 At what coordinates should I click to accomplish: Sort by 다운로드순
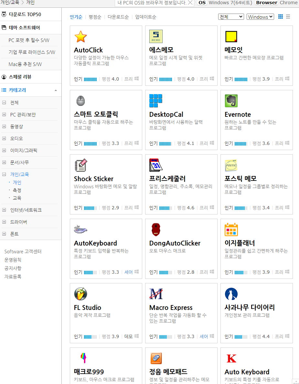(x=118, y=17)
